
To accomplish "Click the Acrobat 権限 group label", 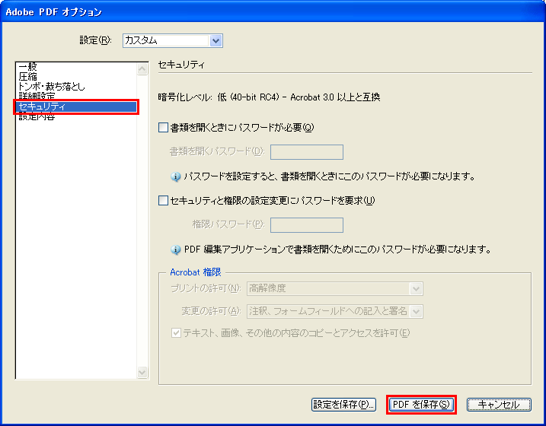I will (196, 272).
